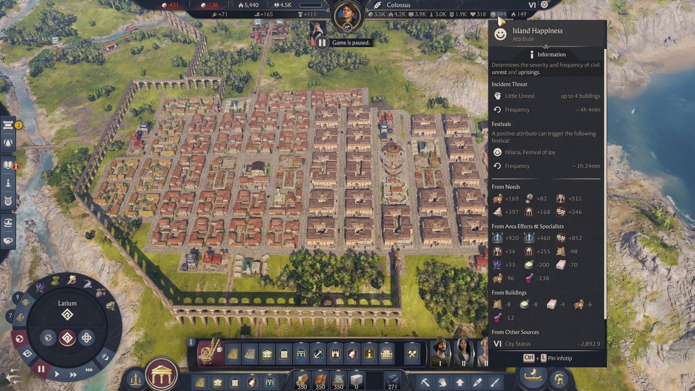This screenshot has height=391, width=695.
Task: Toggle the world map globe view
Action: point(19,338)
